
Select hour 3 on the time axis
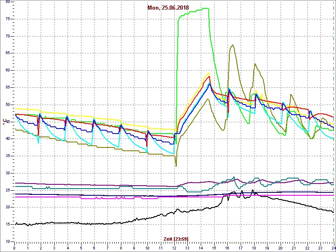[54, 248]
